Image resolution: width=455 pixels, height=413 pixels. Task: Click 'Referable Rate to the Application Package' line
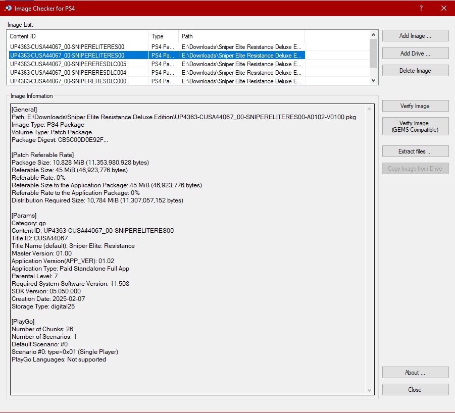click(x=75, y=192)
